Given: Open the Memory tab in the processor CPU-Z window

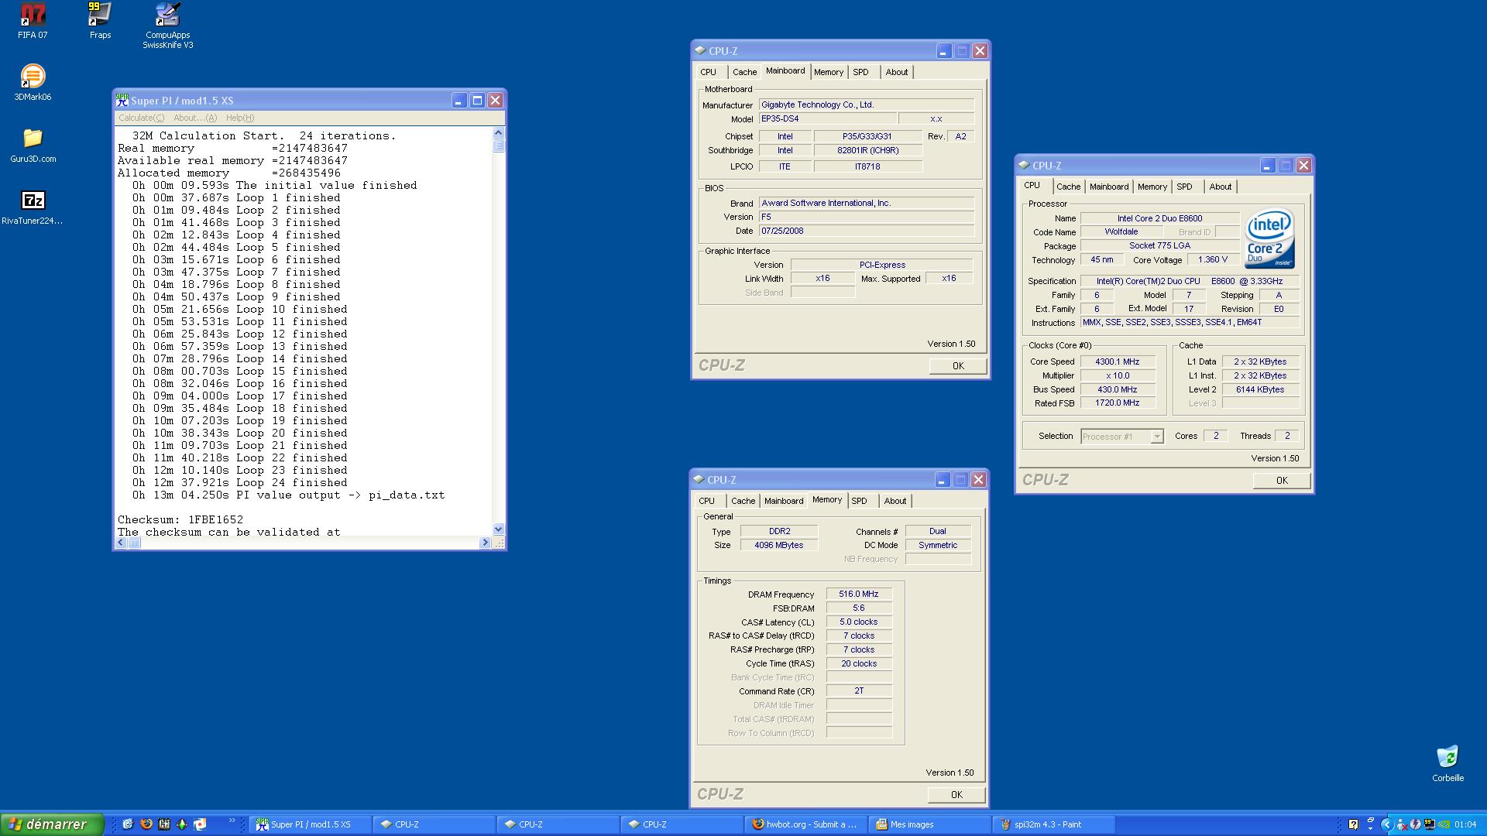Looking at the screenshot, I should tap(1152, 187).
